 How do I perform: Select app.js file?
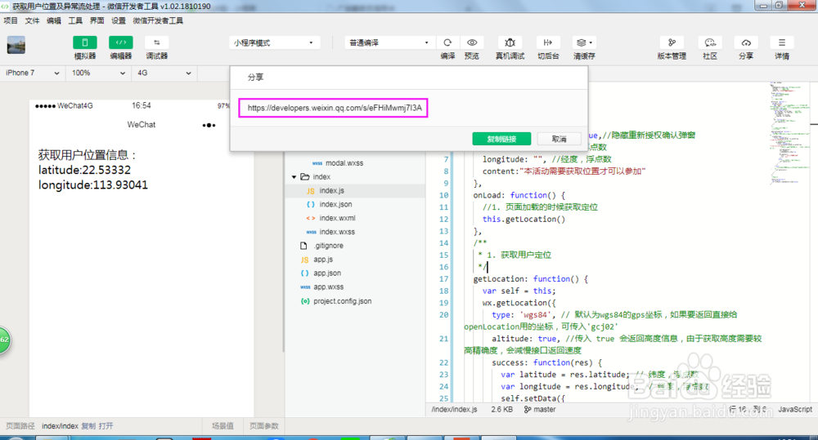323,260
